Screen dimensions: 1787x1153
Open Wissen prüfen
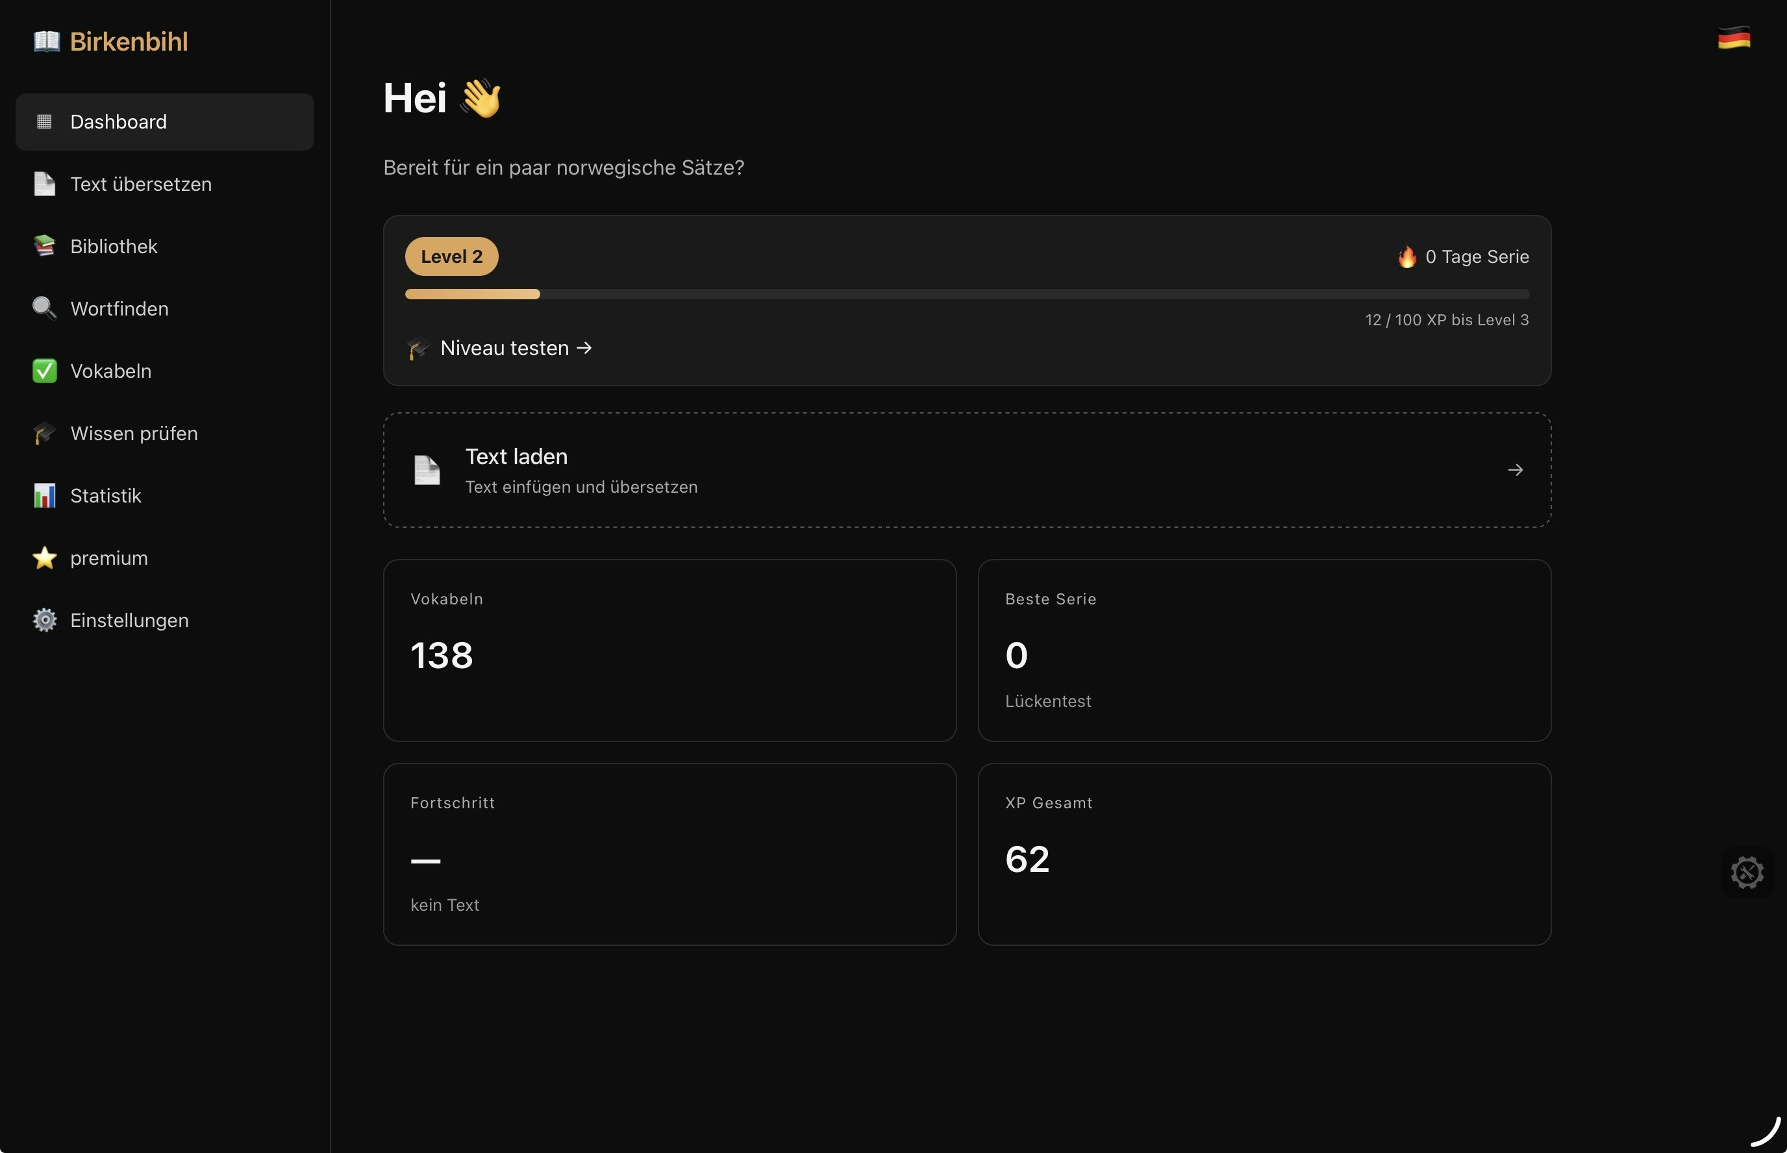click(165, 434)
